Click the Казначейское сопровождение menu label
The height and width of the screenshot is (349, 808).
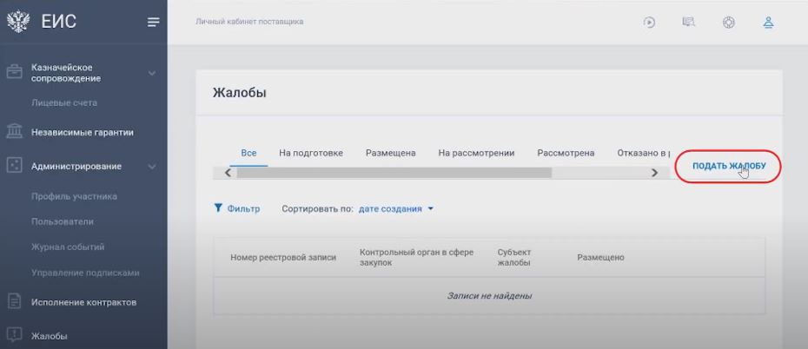click(66, 73)
